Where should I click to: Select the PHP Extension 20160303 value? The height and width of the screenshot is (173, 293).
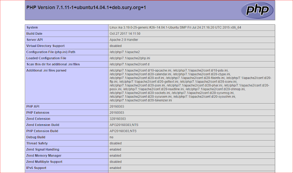117,113
